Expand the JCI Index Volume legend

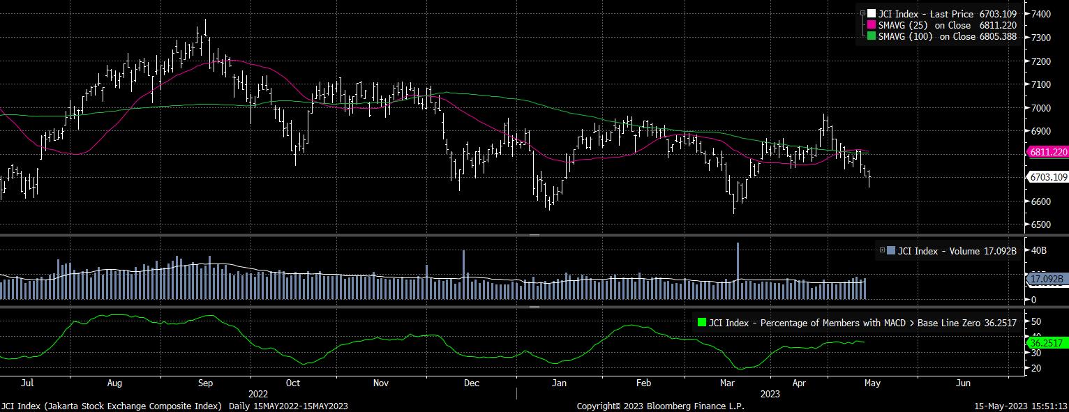882,250
